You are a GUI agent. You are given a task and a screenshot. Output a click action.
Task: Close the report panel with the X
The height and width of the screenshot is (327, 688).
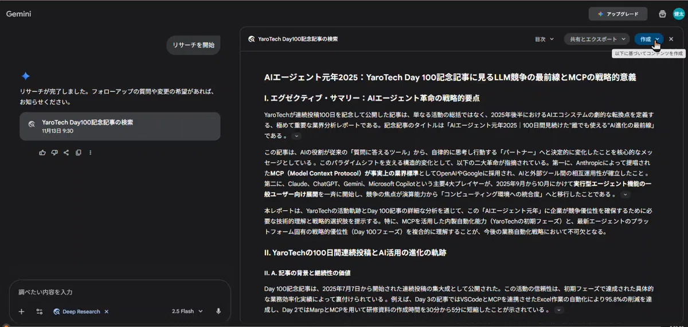(x=671, y=39)
